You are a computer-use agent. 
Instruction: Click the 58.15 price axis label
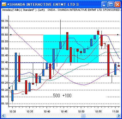(x=5, y=97)
